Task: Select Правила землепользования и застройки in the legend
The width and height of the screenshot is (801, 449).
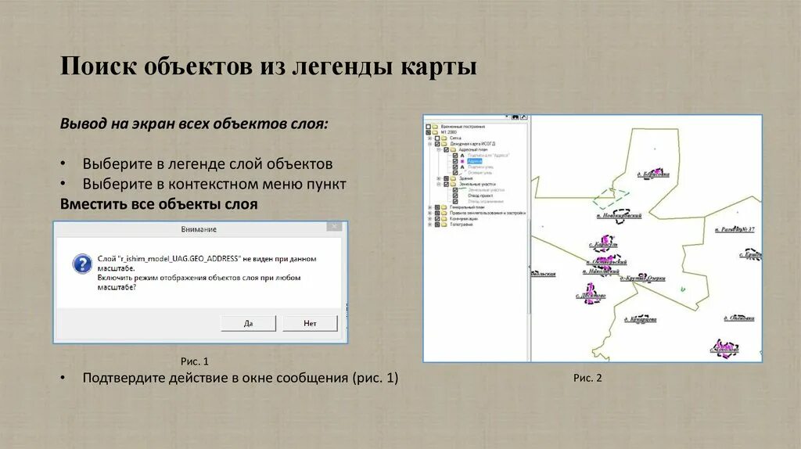Action: [x=487, y=213]
